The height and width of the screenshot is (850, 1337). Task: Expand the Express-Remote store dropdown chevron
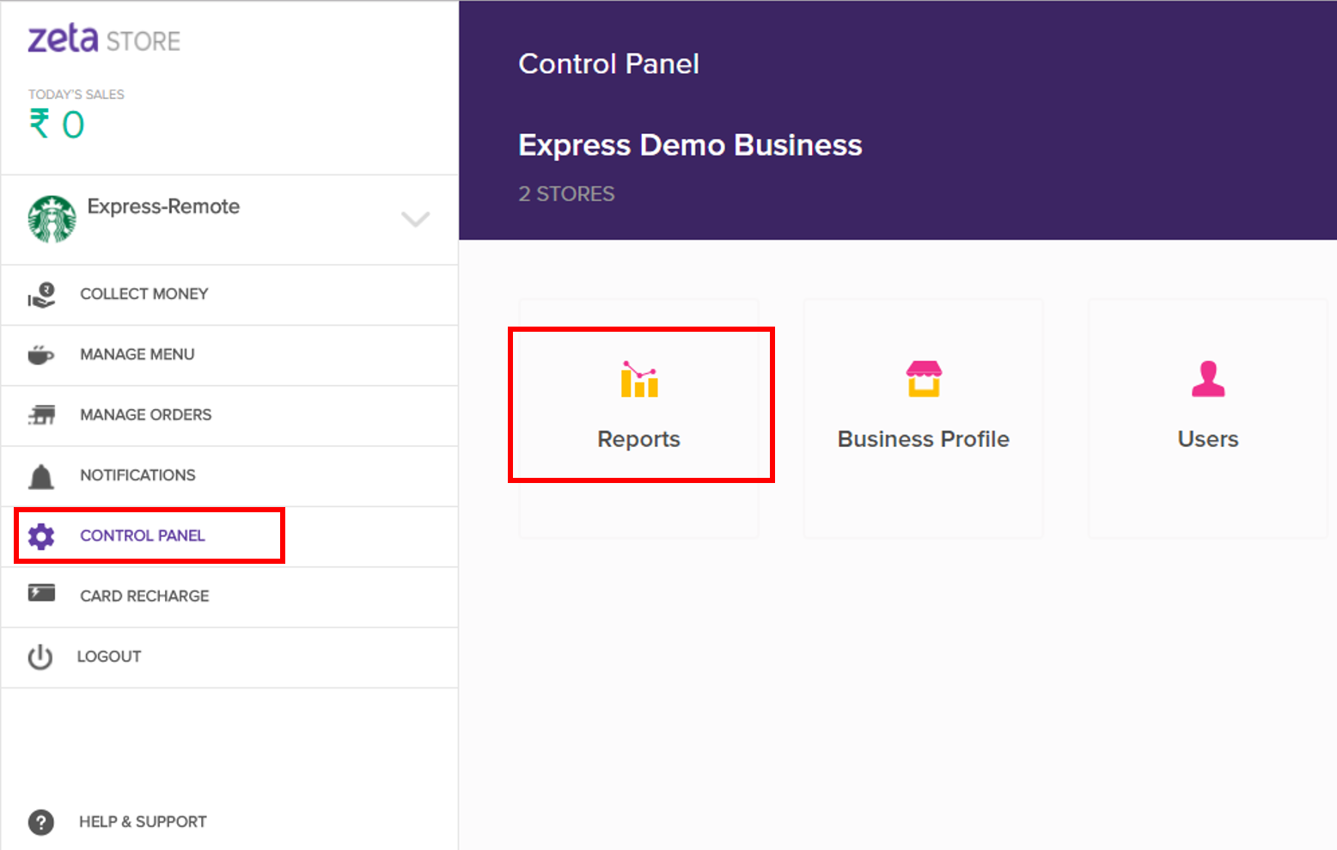coord(416,219)
